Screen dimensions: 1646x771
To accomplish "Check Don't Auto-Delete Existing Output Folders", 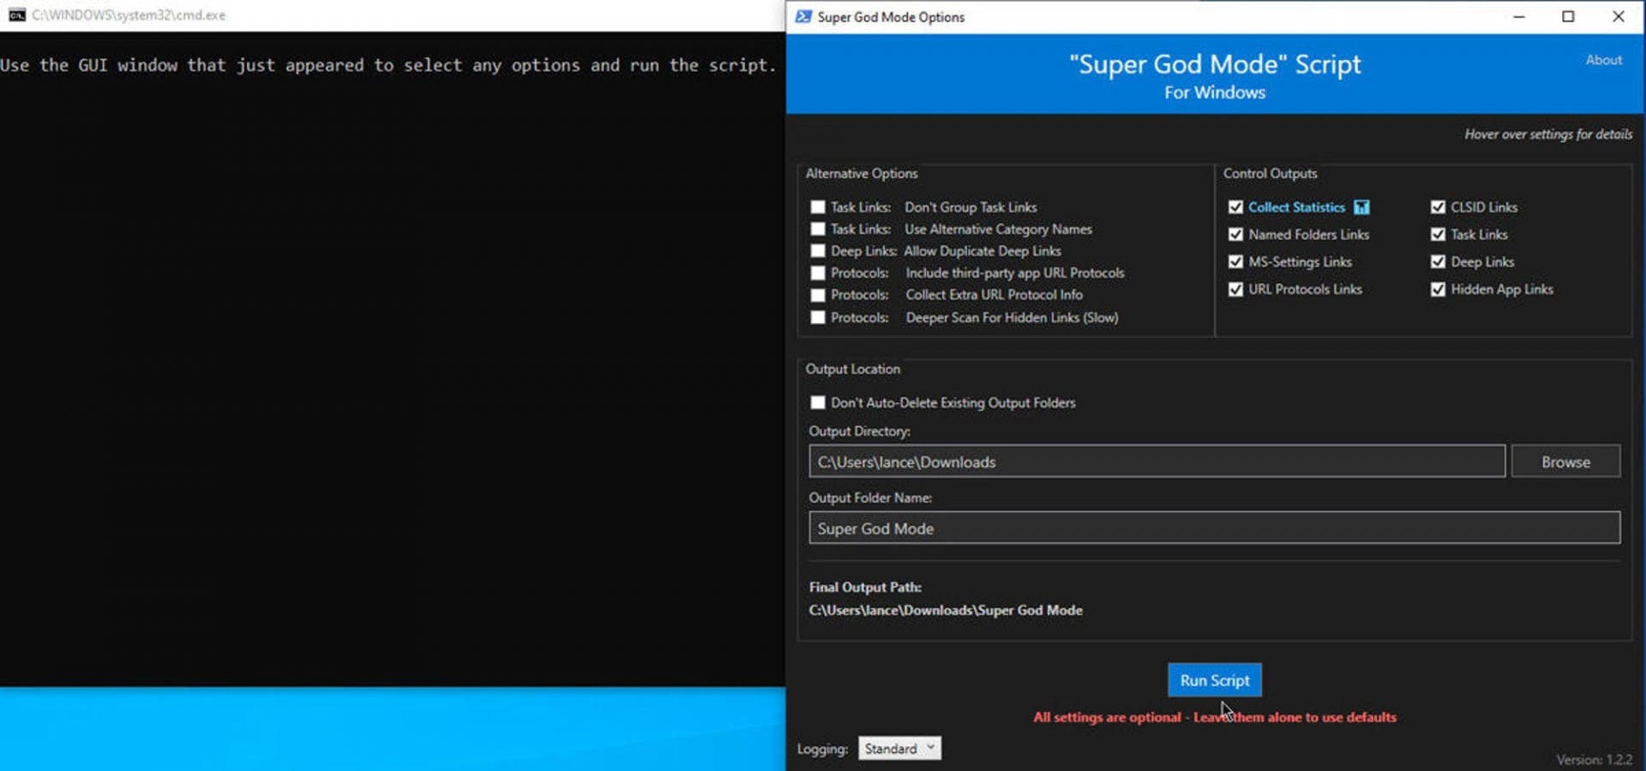I will click(x=818, y=403).
